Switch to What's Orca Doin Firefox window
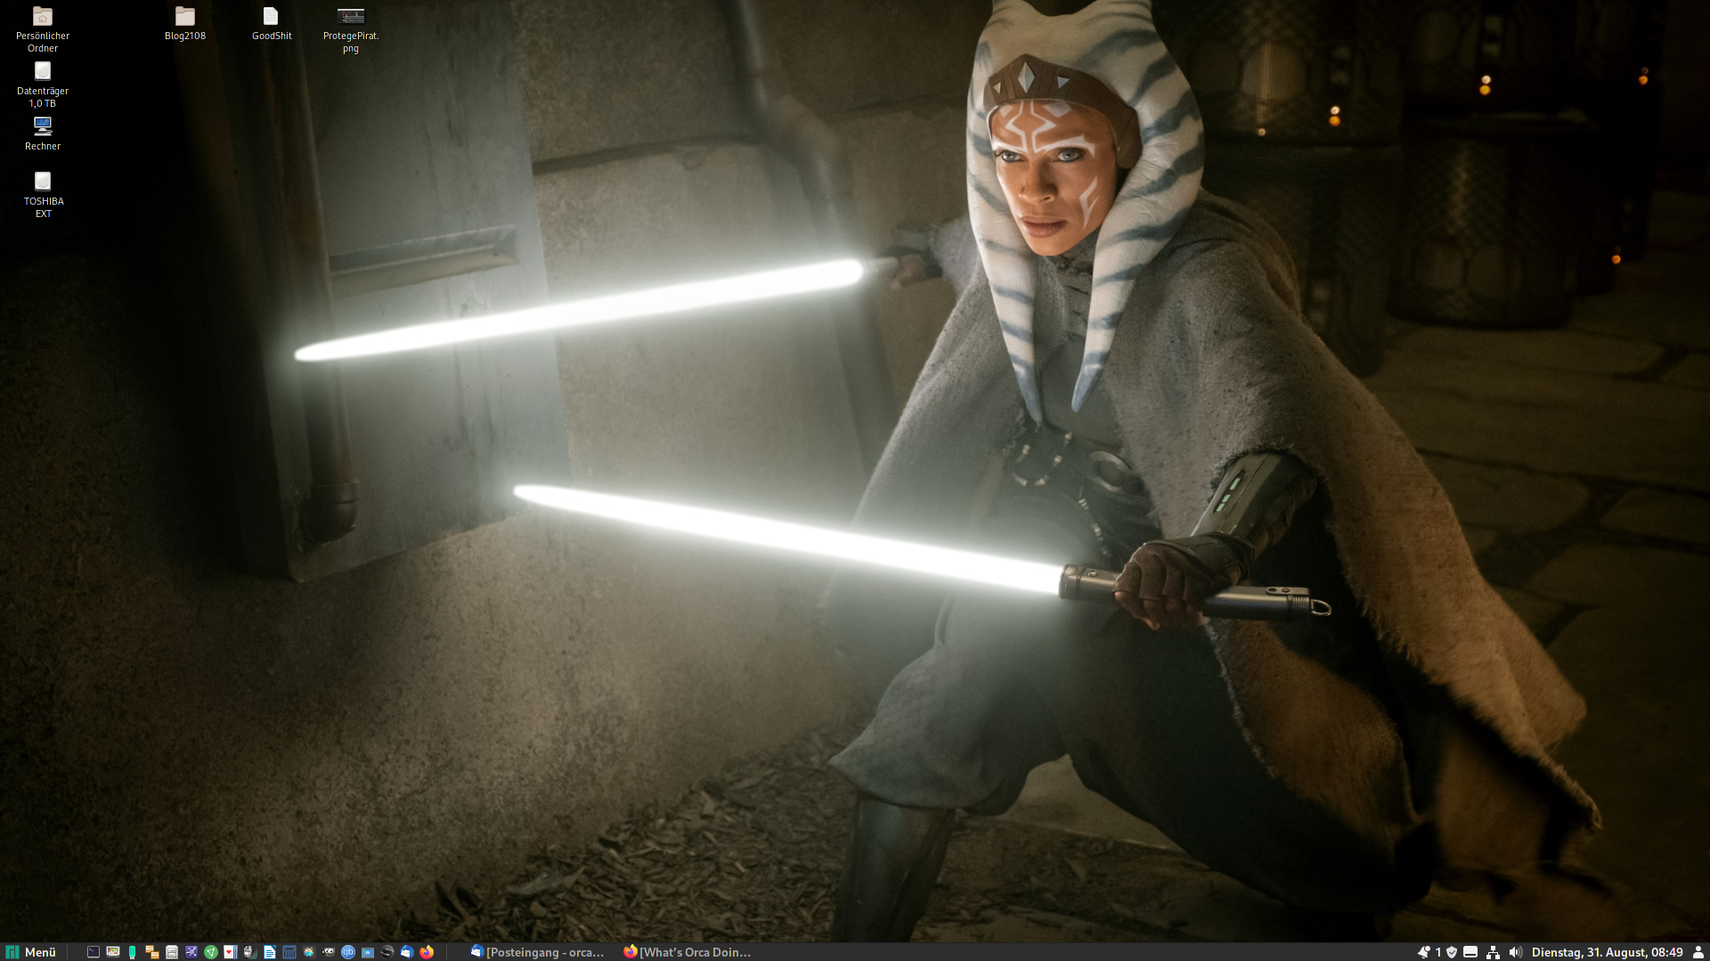The height and width of the screenshot is (961, 1710). tap(688, 952)
